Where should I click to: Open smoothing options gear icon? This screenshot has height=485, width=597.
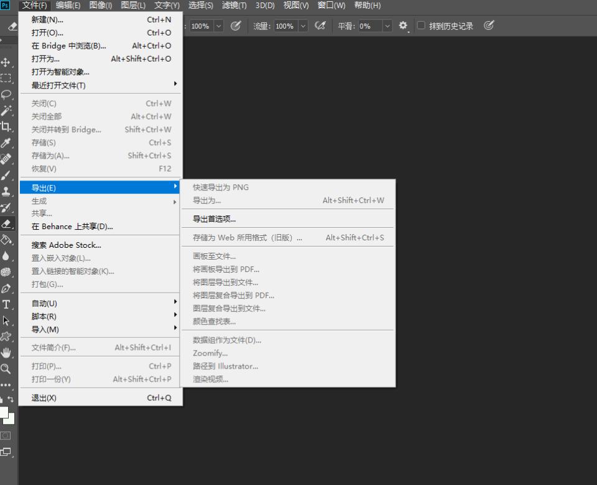click(x=403, y=26)
